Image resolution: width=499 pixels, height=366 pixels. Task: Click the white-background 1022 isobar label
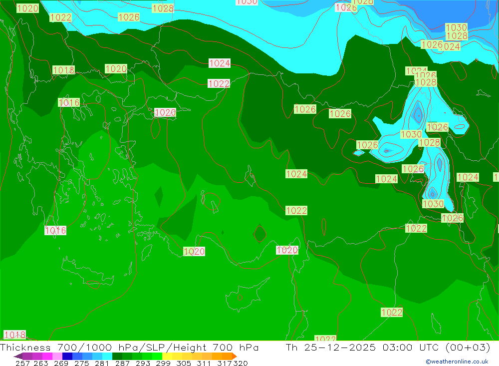point(219,83)
